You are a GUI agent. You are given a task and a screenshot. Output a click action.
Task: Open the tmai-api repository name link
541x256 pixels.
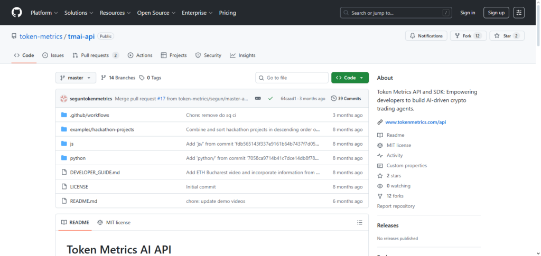pos(81,36)
